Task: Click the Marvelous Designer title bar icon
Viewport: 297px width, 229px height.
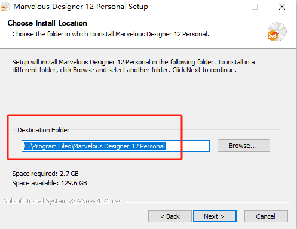Action: tap(5, 7)
